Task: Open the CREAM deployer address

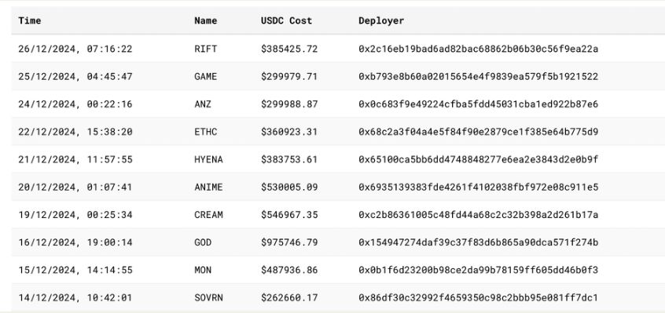Action: pyautogui.click(x=479, y=215)
